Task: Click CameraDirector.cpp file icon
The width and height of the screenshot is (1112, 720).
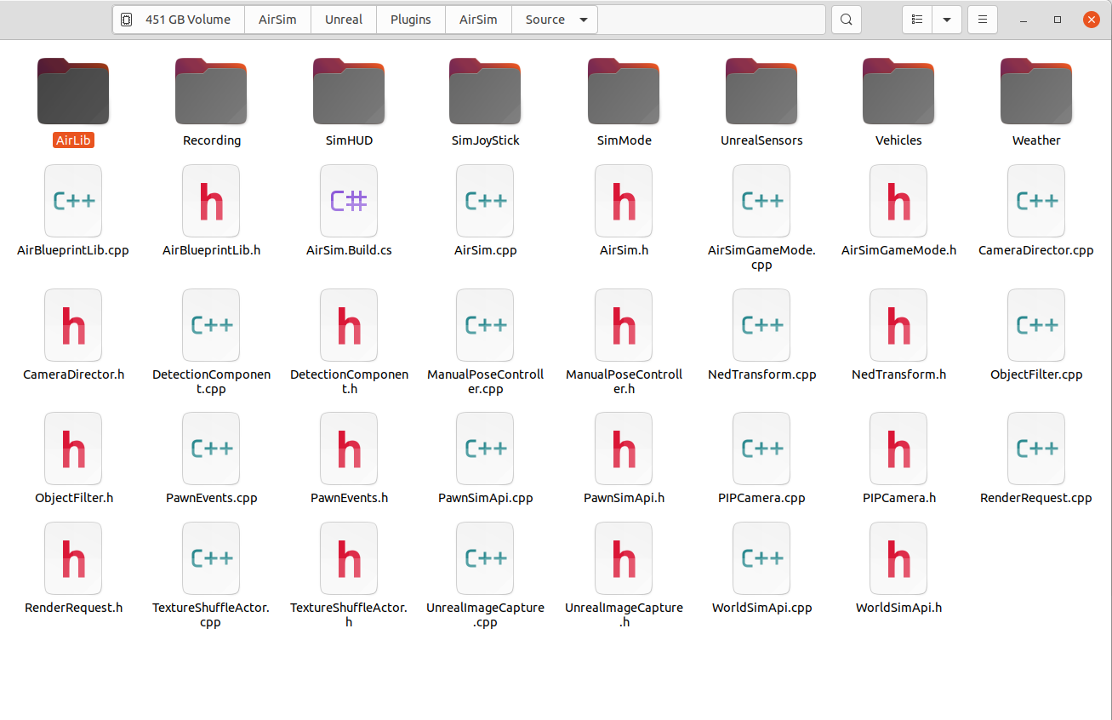Action: [1036, 201]
